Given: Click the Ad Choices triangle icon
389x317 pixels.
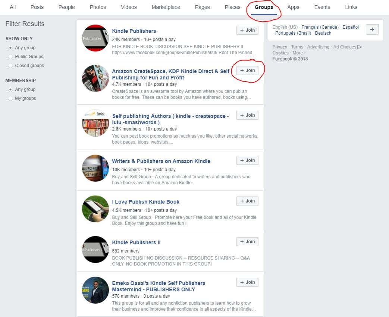Looking at the screenshot, I should tap(359, 47).
